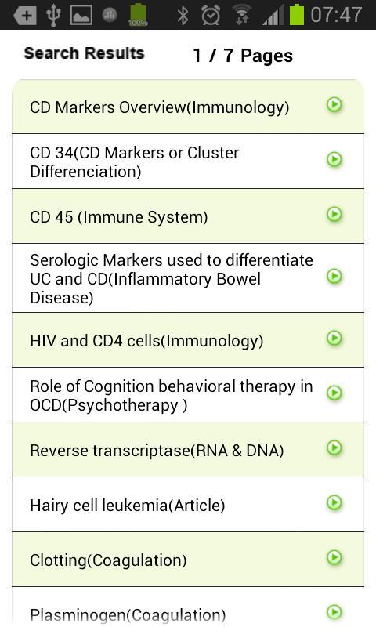Tap the arrow icon beside Plasminogen
The width and height of the screenshot is (376, 627).
pyautogui.click(x=334, y=612)
